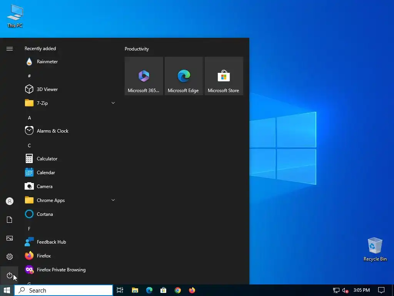The height and width of the screenshot is (296, 394).
Task: Click the letter C section header
Action: pyautogui.click(x=29, y=145)
